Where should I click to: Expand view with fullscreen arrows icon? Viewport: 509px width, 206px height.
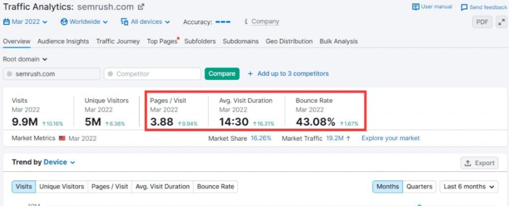(x=502, y=22)
